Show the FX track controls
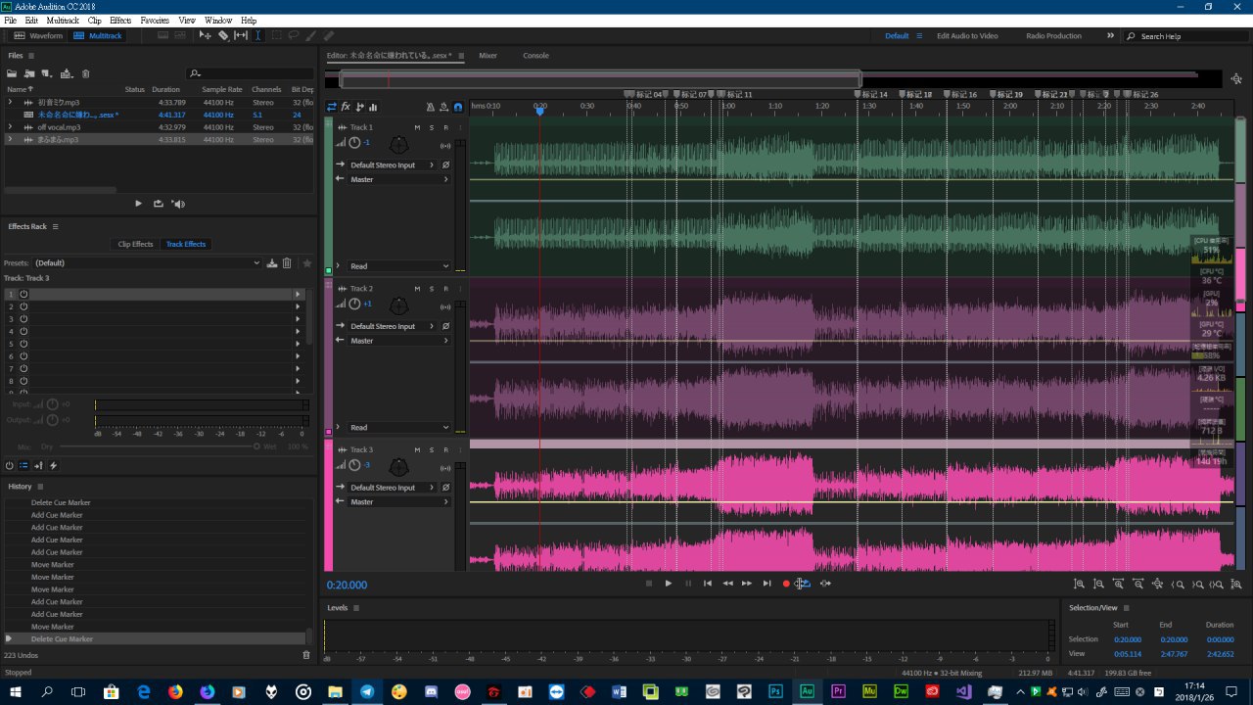Screen dimensions: 1253x705 (x=346, y=107)
